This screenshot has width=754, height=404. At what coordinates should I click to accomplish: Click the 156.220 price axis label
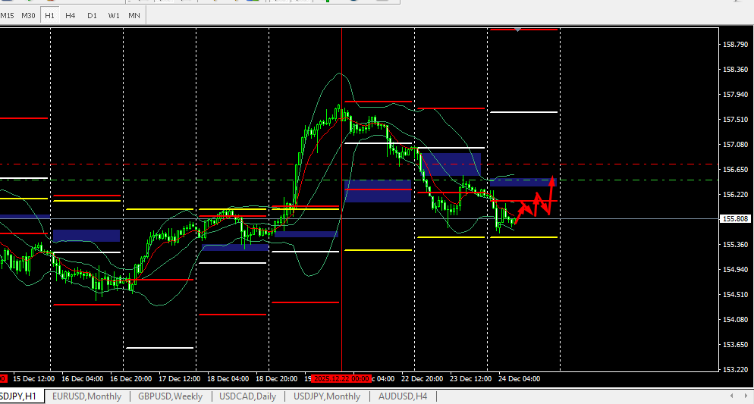(x=736, y=194)
